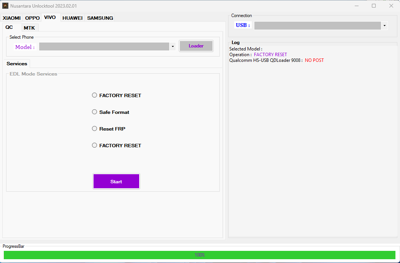Click the Loader button
This screenshot has width=400, height=263.
click(196, 46)
